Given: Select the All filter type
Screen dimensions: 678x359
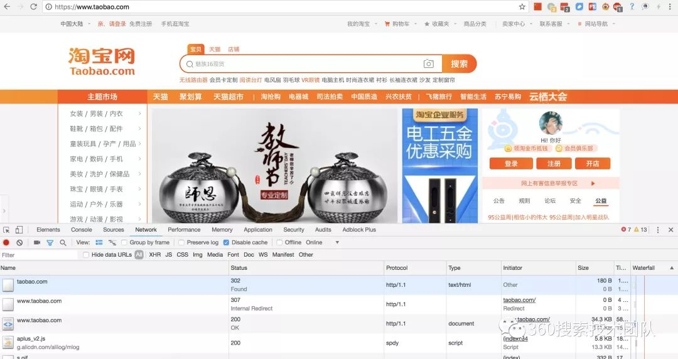Looking at the screenshot, I should click(139, 255).
